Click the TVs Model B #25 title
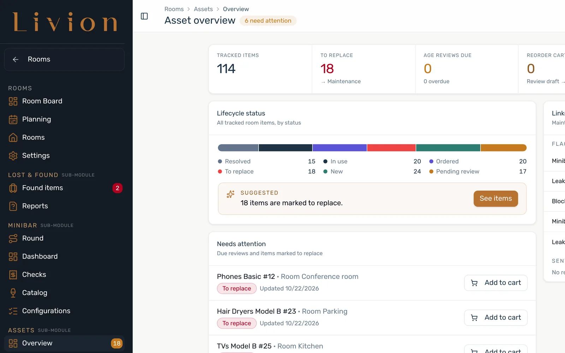Screen dimensions: 565x353 [x=244, y=346]
